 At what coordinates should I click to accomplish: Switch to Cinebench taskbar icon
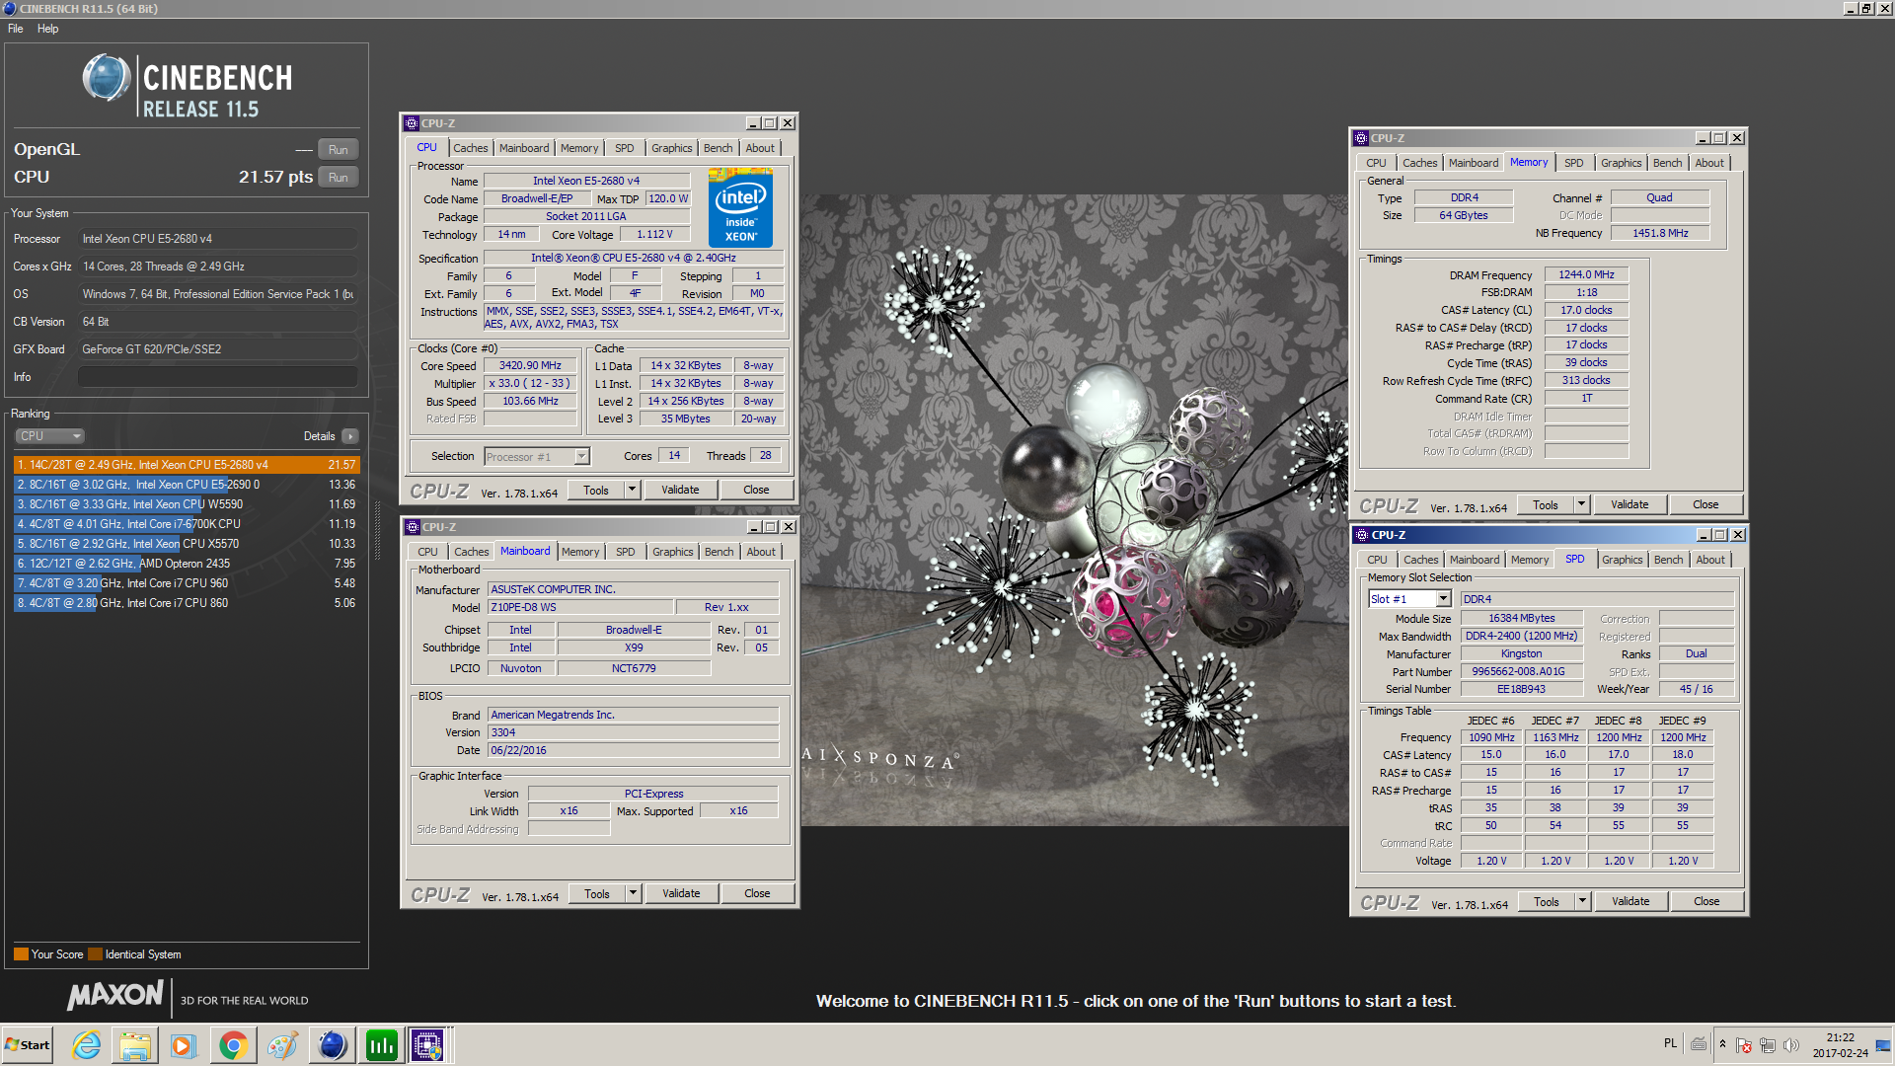point(332,1045)
